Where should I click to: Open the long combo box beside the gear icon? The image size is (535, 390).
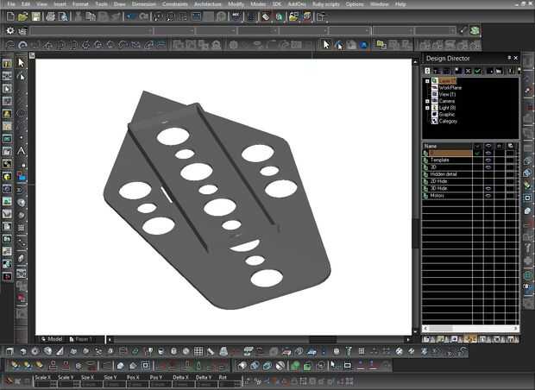(91, 31)
